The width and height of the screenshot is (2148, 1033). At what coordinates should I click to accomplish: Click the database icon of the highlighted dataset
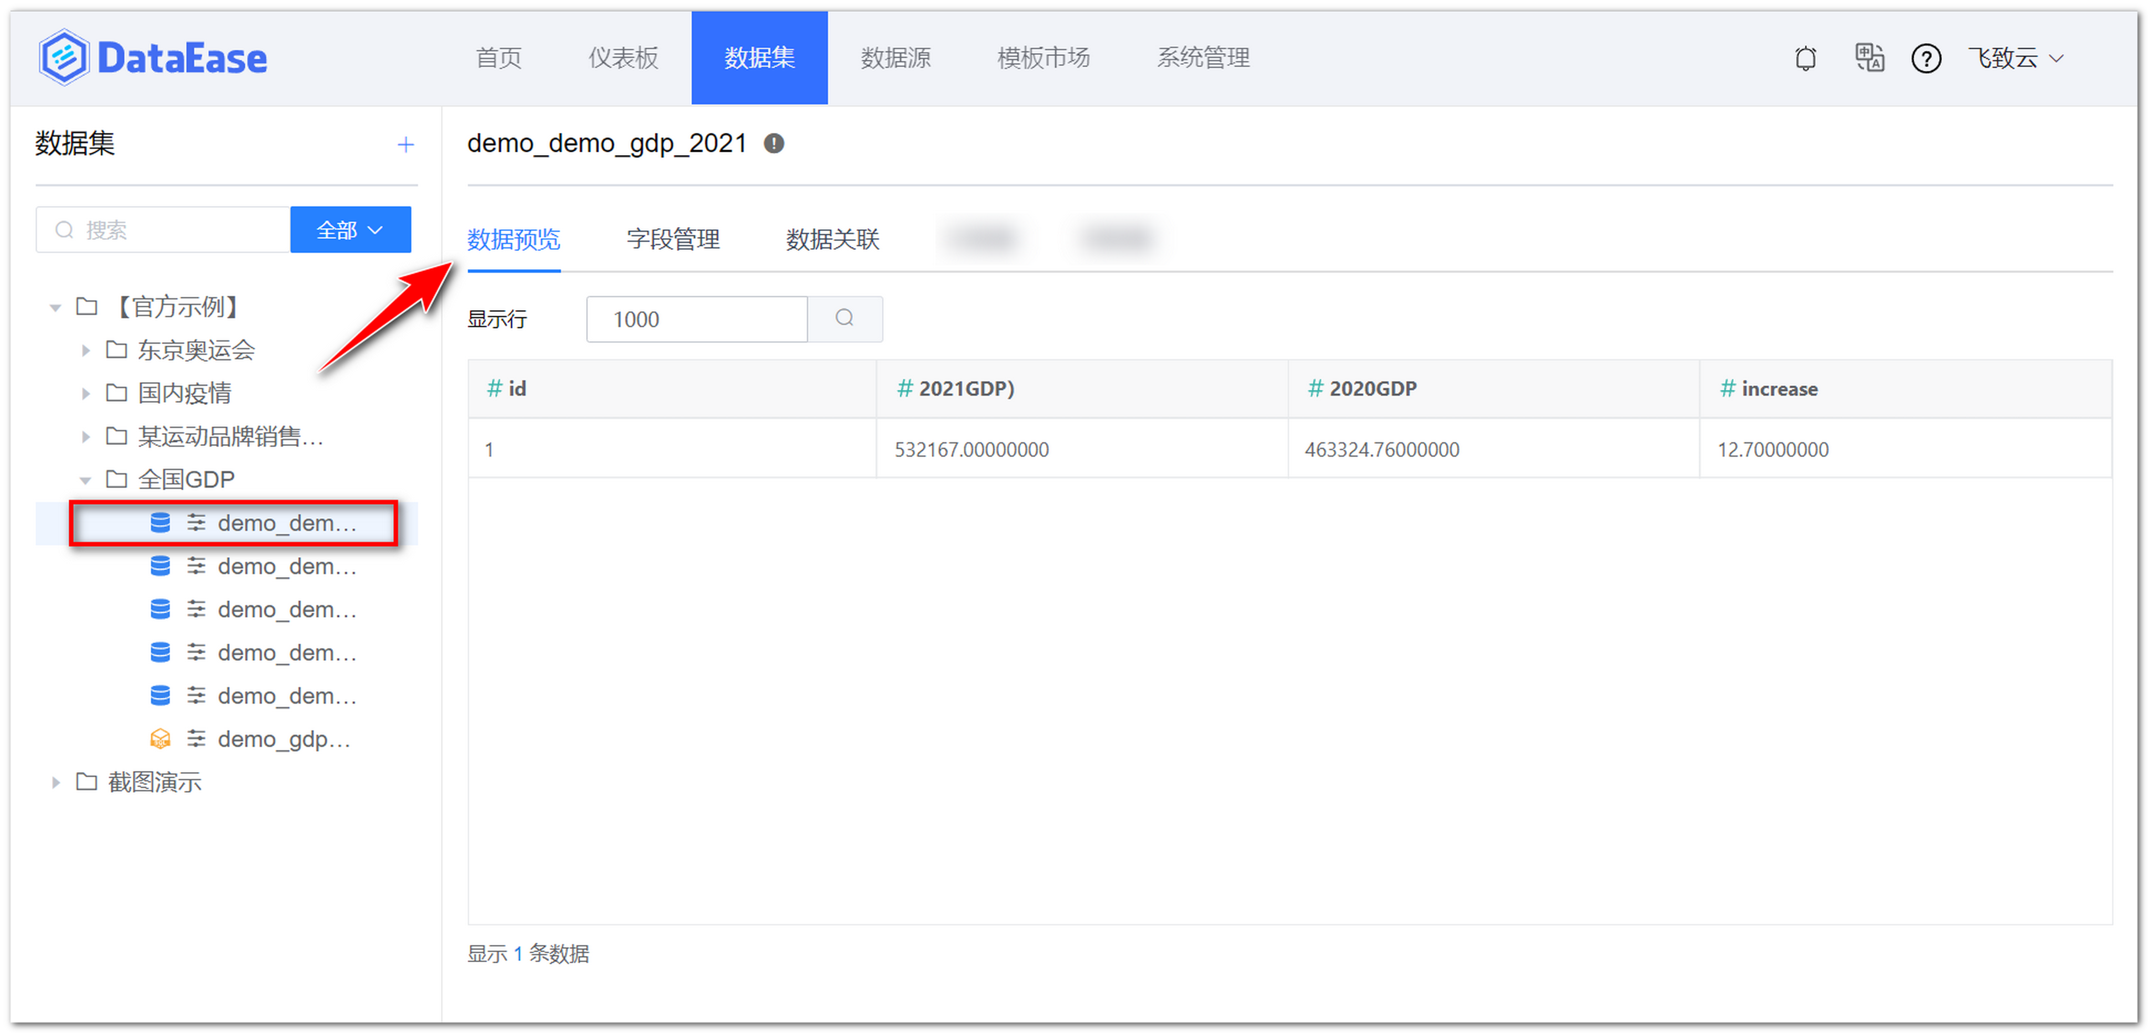point(160,523)
